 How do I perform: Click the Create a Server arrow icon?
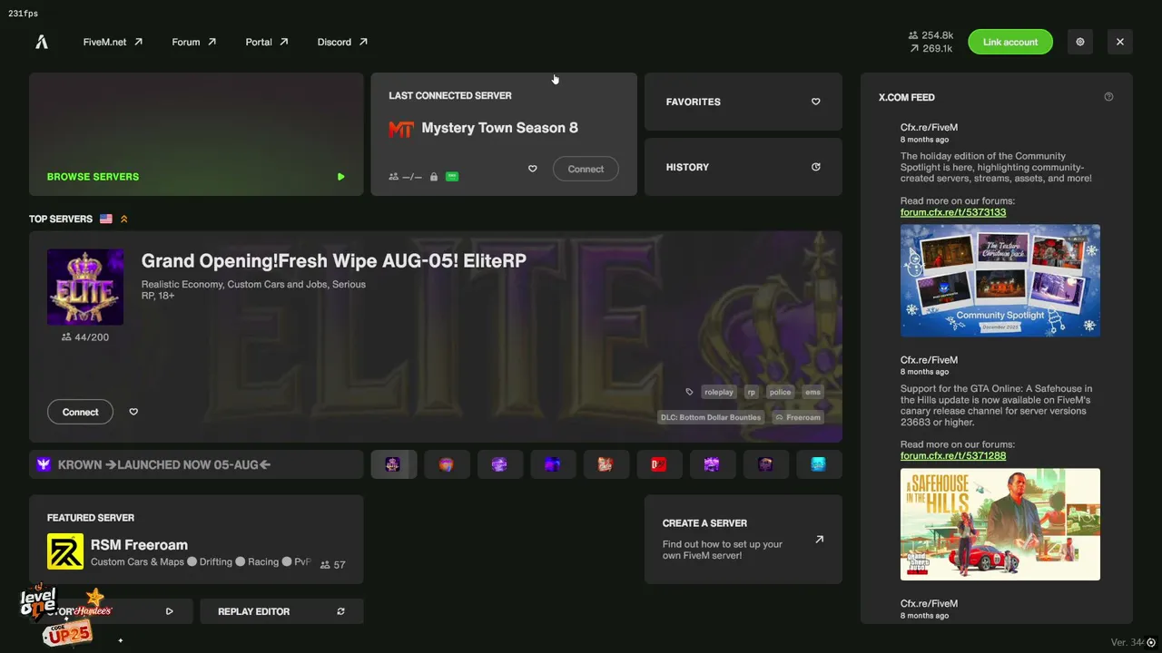[x=819, y=539]
